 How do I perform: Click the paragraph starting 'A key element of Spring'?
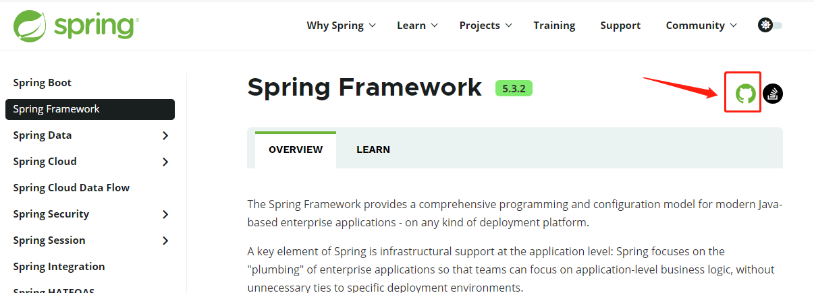click(x=512, y=269)
